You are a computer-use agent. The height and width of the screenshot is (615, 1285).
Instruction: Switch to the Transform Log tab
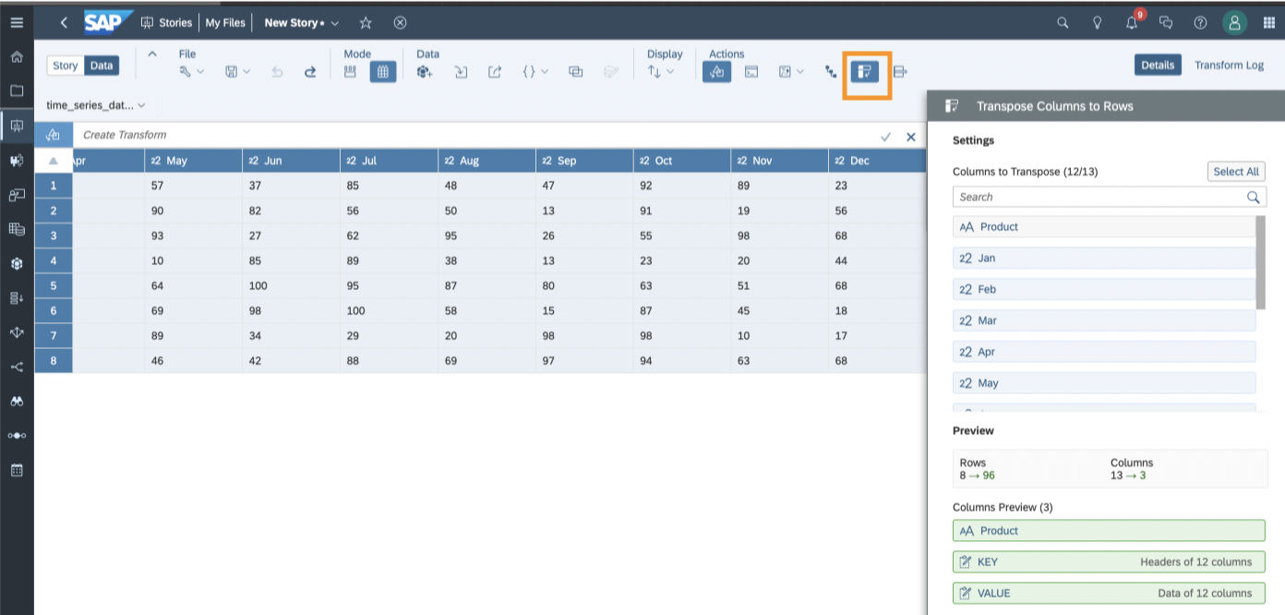(1229, 66)
